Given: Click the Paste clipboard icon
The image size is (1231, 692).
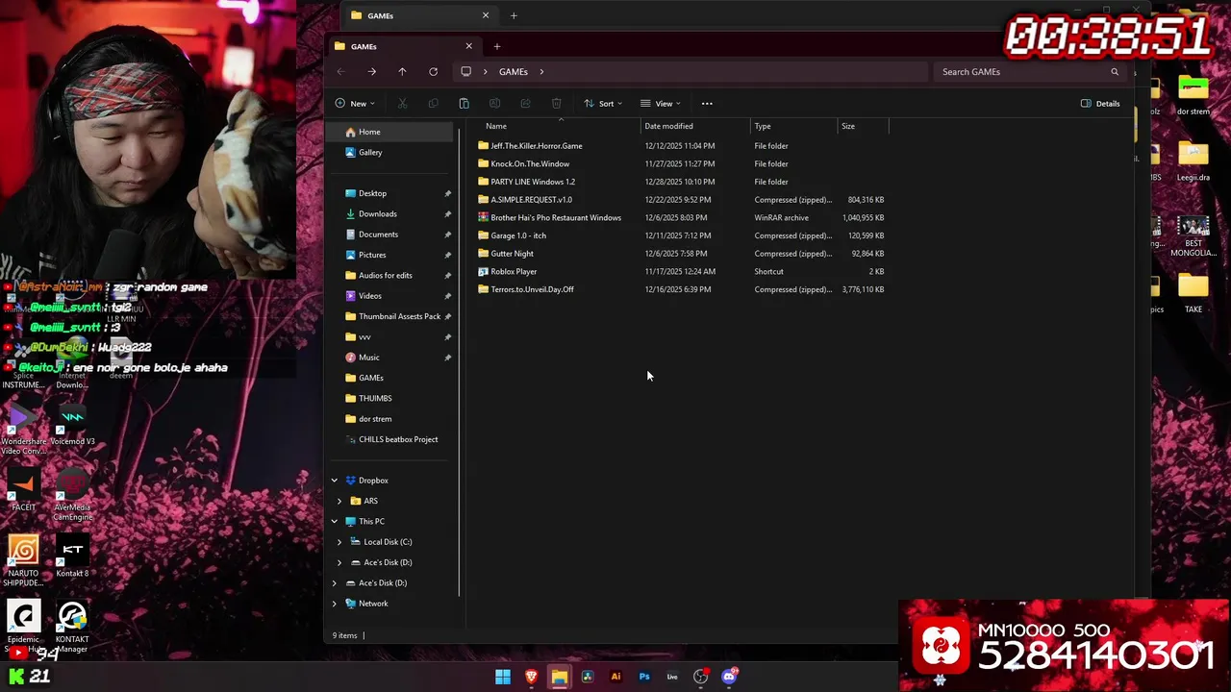Looking at the screenshot, I should coord(464,104).
